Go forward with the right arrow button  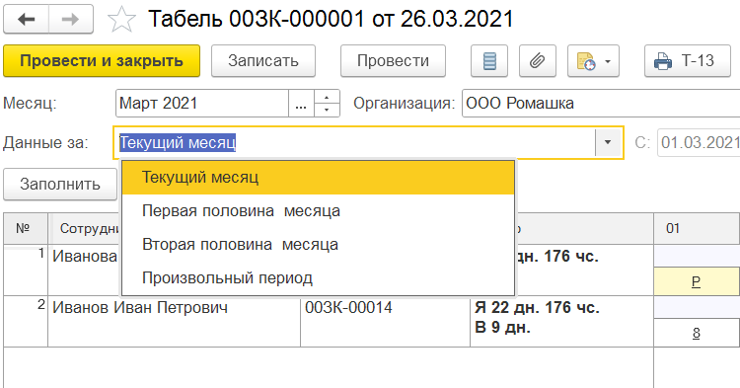(x=71, y=20)
